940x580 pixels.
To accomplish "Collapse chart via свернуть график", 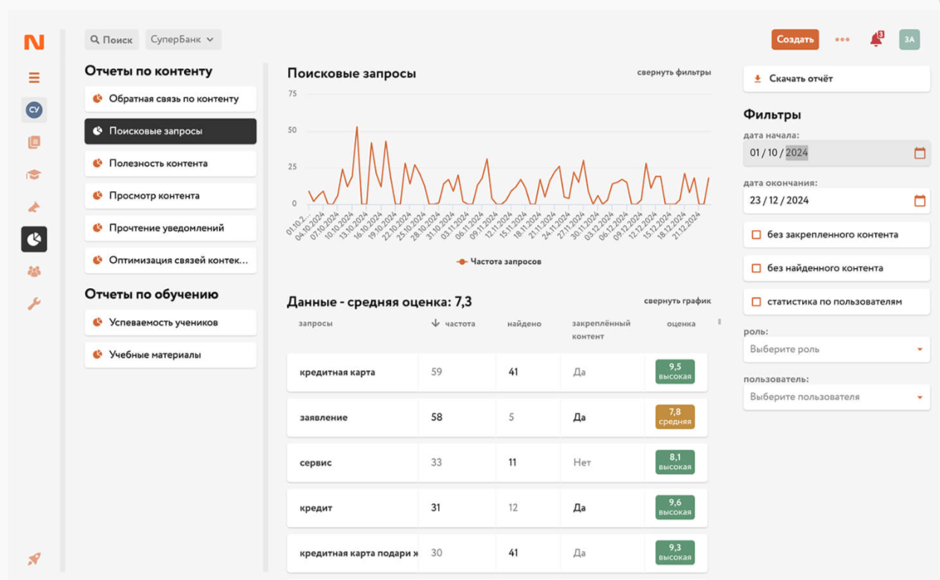I will pyautogui.click(x=677, y=301).
